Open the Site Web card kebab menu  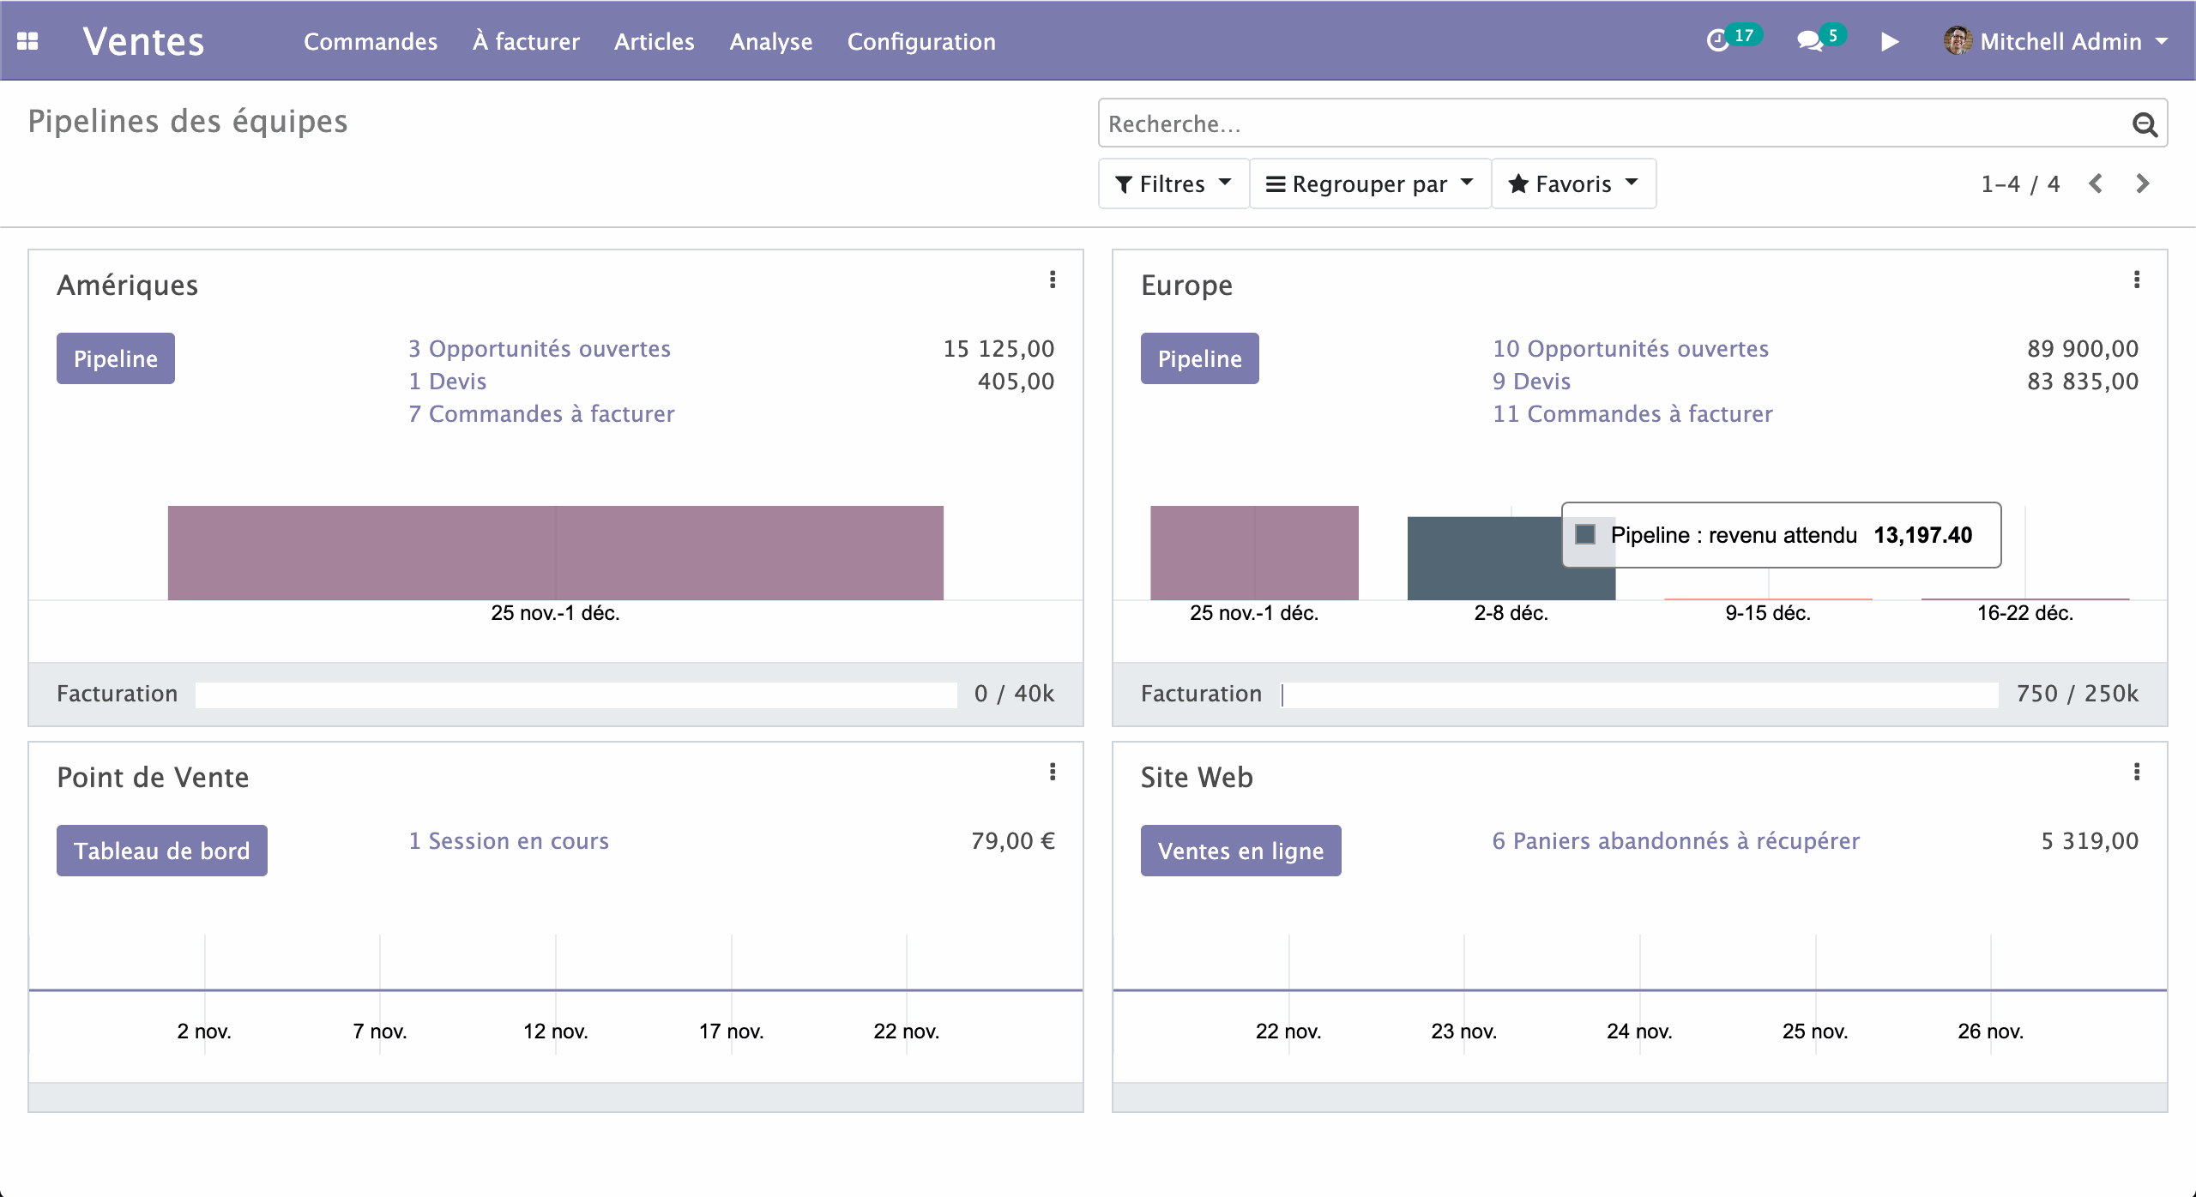coord(2136,772)
